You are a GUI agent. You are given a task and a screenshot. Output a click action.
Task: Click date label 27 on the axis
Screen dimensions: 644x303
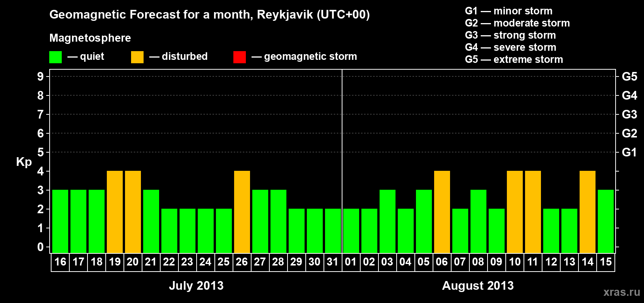pos(260,262)
